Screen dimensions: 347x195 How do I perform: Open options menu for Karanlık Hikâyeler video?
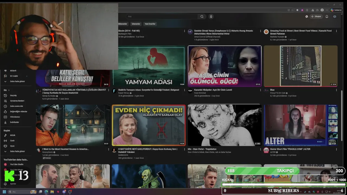pyautogui.click(x=261, y=90)
